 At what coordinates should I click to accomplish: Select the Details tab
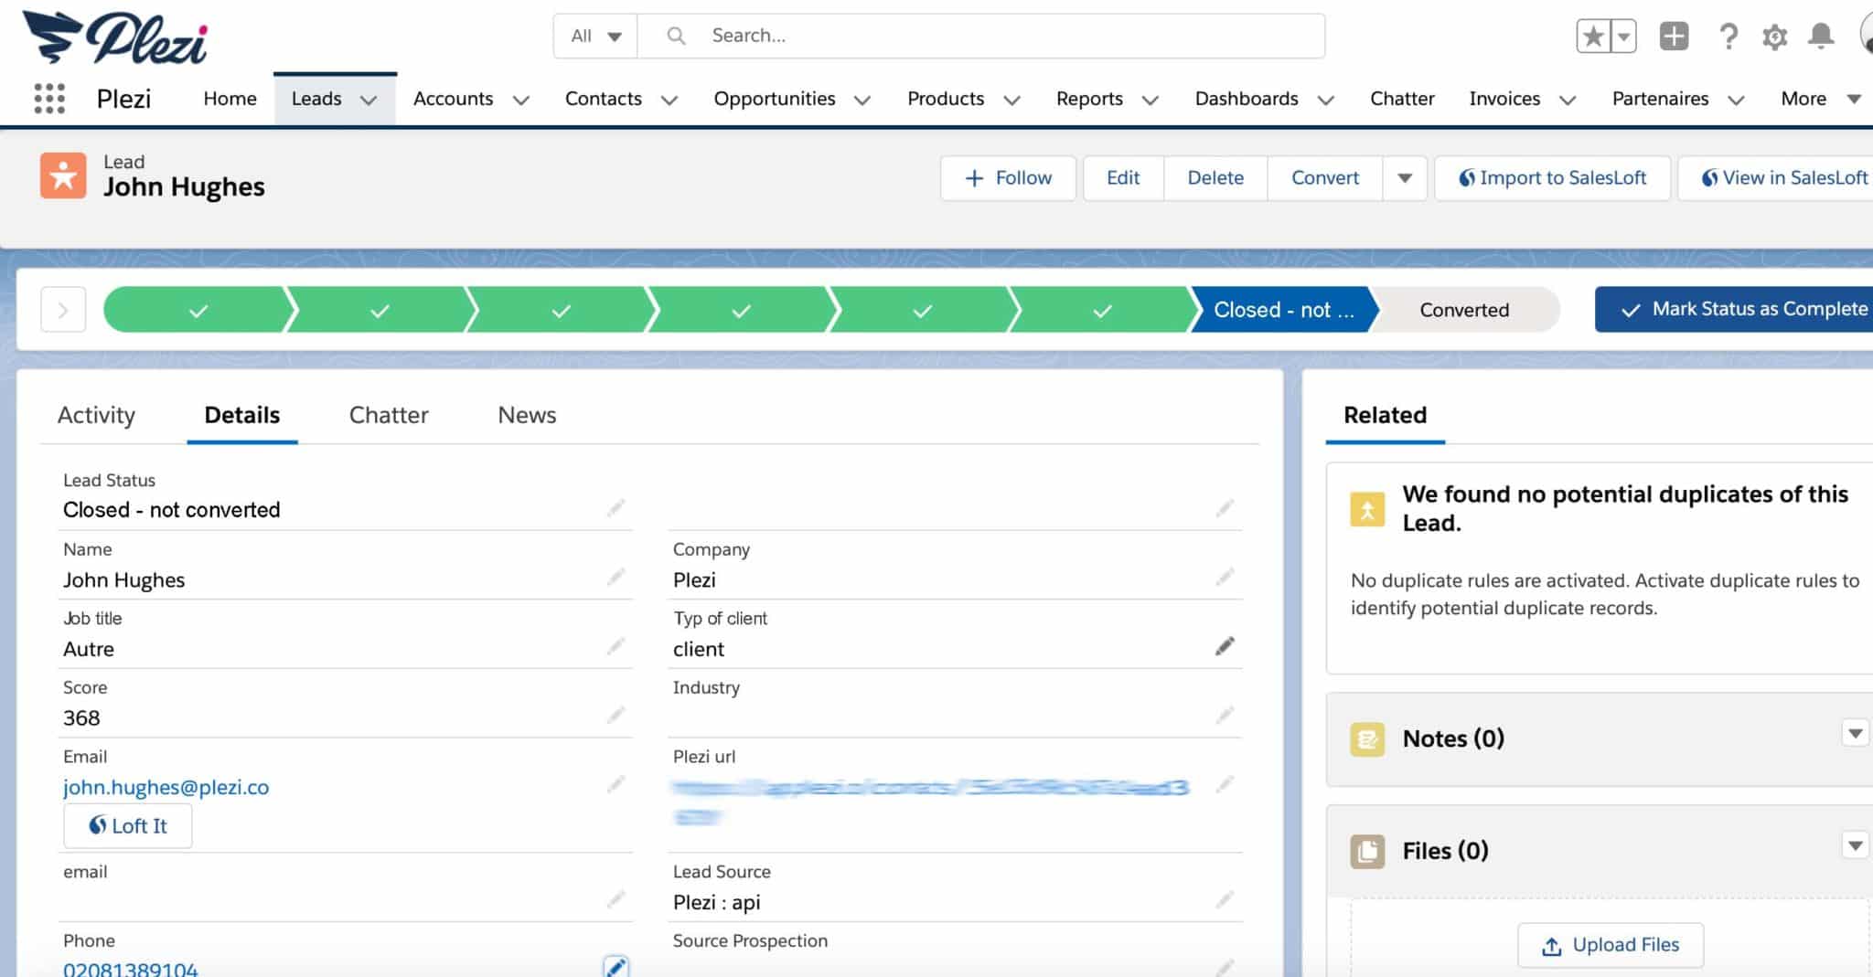pos(242,415)
